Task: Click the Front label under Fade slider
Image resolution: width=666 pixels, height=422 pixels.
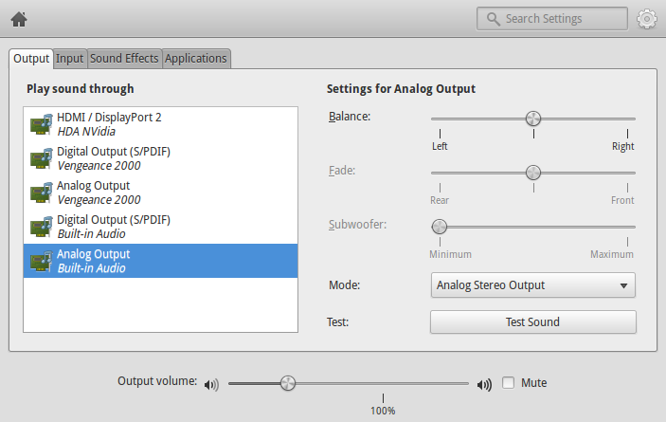Action: point(622,200)
